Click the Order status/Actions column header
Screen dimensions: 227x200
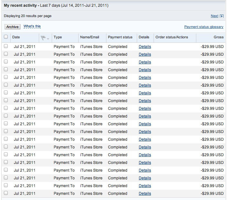point(172,37)
